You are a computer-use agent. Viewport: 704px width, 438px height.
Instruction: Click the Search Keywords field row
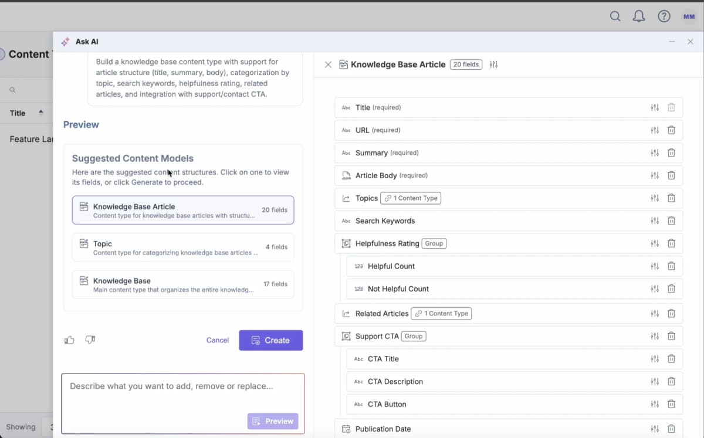[509, 221]
